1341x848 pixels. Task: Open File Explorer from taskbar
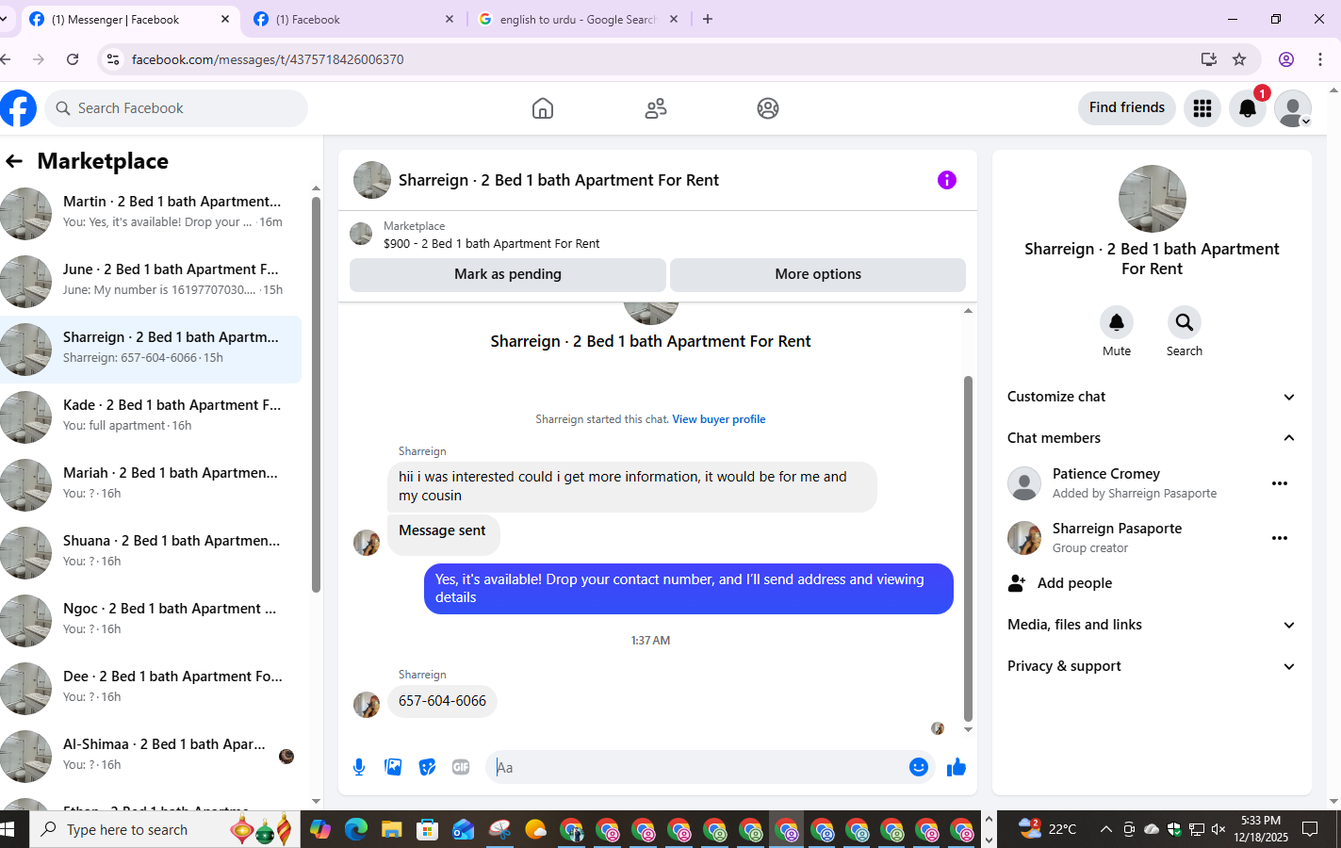click(x=391, y=829)
